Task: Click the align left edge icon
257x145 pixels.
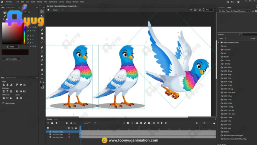Action: tap(4, 85)
